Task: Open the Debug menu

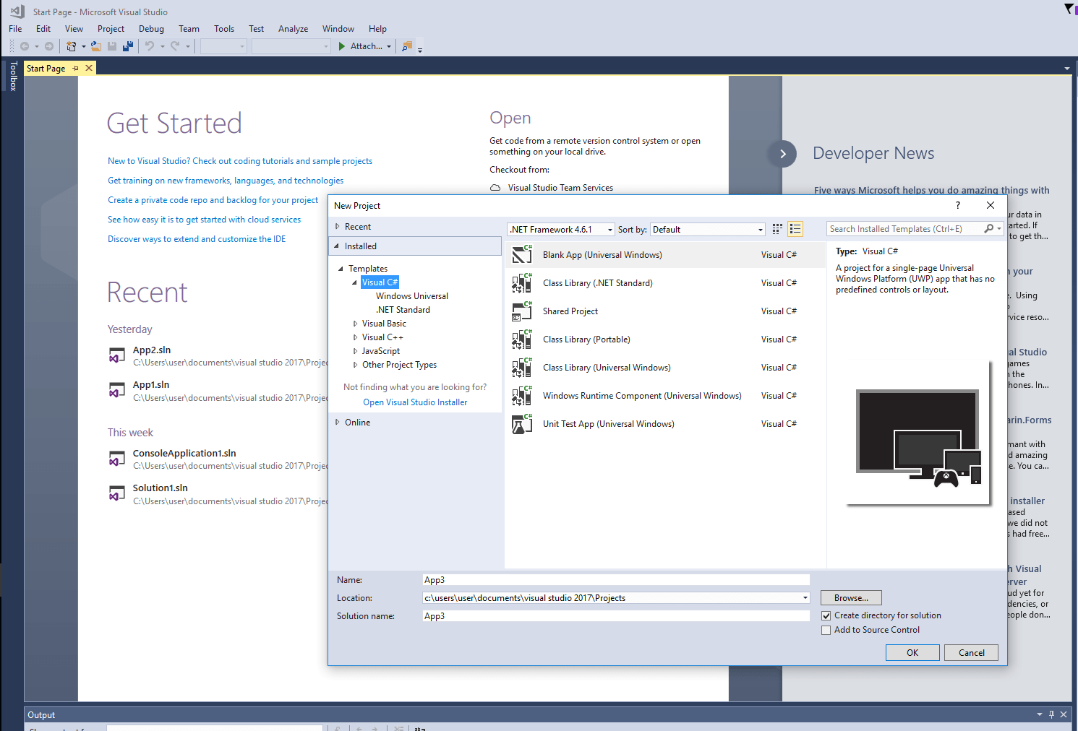Action: pos(151,29)
